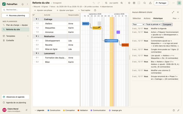The width and height of the screenshot is (183, 114).
Task: Open Agenda de ce planning
Action: pos(15,103)
